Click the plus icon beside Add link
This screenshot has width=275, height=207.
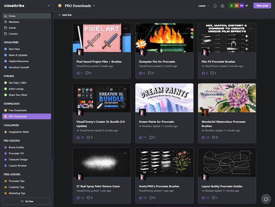point(60,15)
